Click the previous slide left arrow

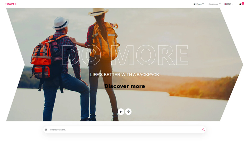pos(121,112)
